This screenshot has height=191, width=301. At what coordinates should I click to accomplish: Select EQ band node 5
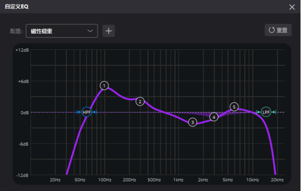(234, 107)
